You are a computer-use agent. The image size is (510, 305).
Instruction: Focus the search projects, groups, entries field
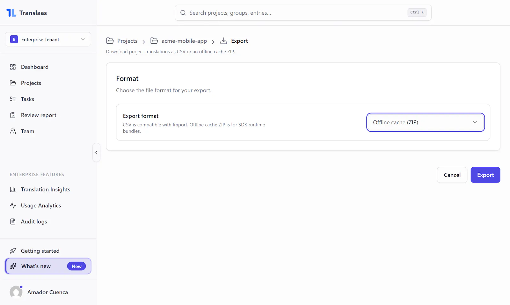(303, 13)
